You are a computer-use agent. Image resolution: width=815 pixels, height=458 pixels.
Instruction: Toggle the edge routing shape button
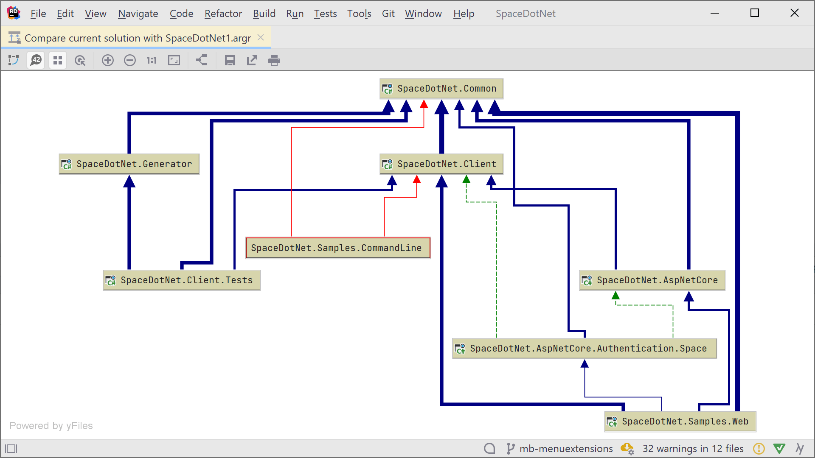click(14, 61)
